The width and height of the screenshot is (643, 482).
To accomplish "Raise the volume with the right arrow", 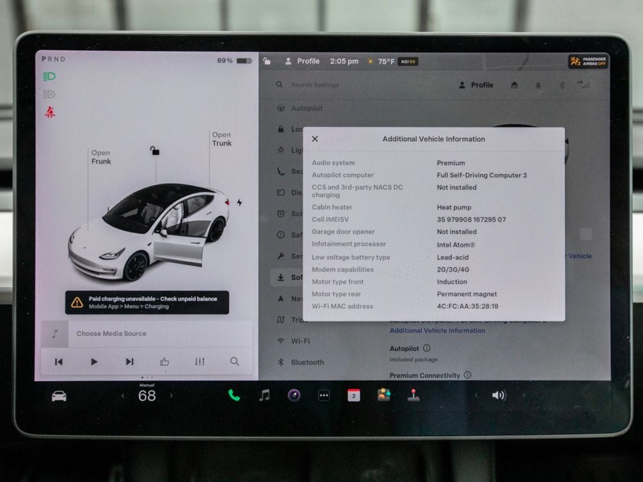I will pyautogui.click(x=524, y=395).
